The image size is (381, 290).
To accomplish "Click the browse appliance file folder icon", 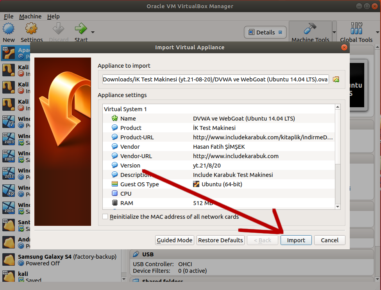I will [336, 79].
